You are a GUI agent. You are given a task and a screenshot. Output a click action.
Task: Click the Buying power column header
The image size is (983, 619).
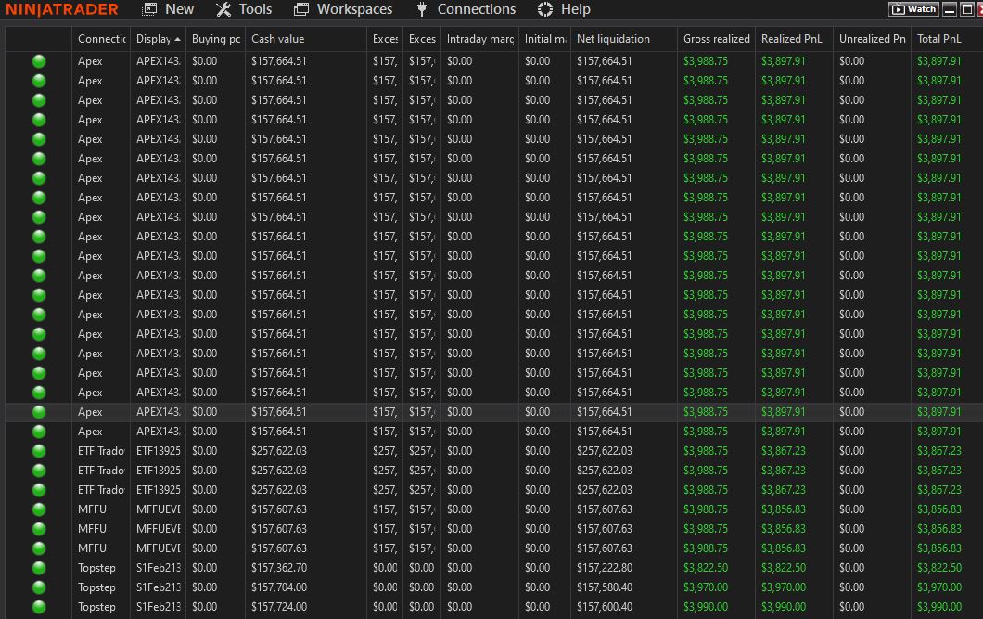[216, 39]
